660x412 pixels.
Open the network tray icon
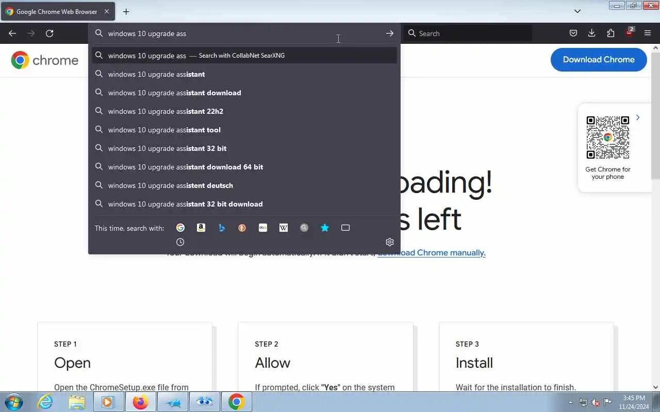(x=583, y=402)
